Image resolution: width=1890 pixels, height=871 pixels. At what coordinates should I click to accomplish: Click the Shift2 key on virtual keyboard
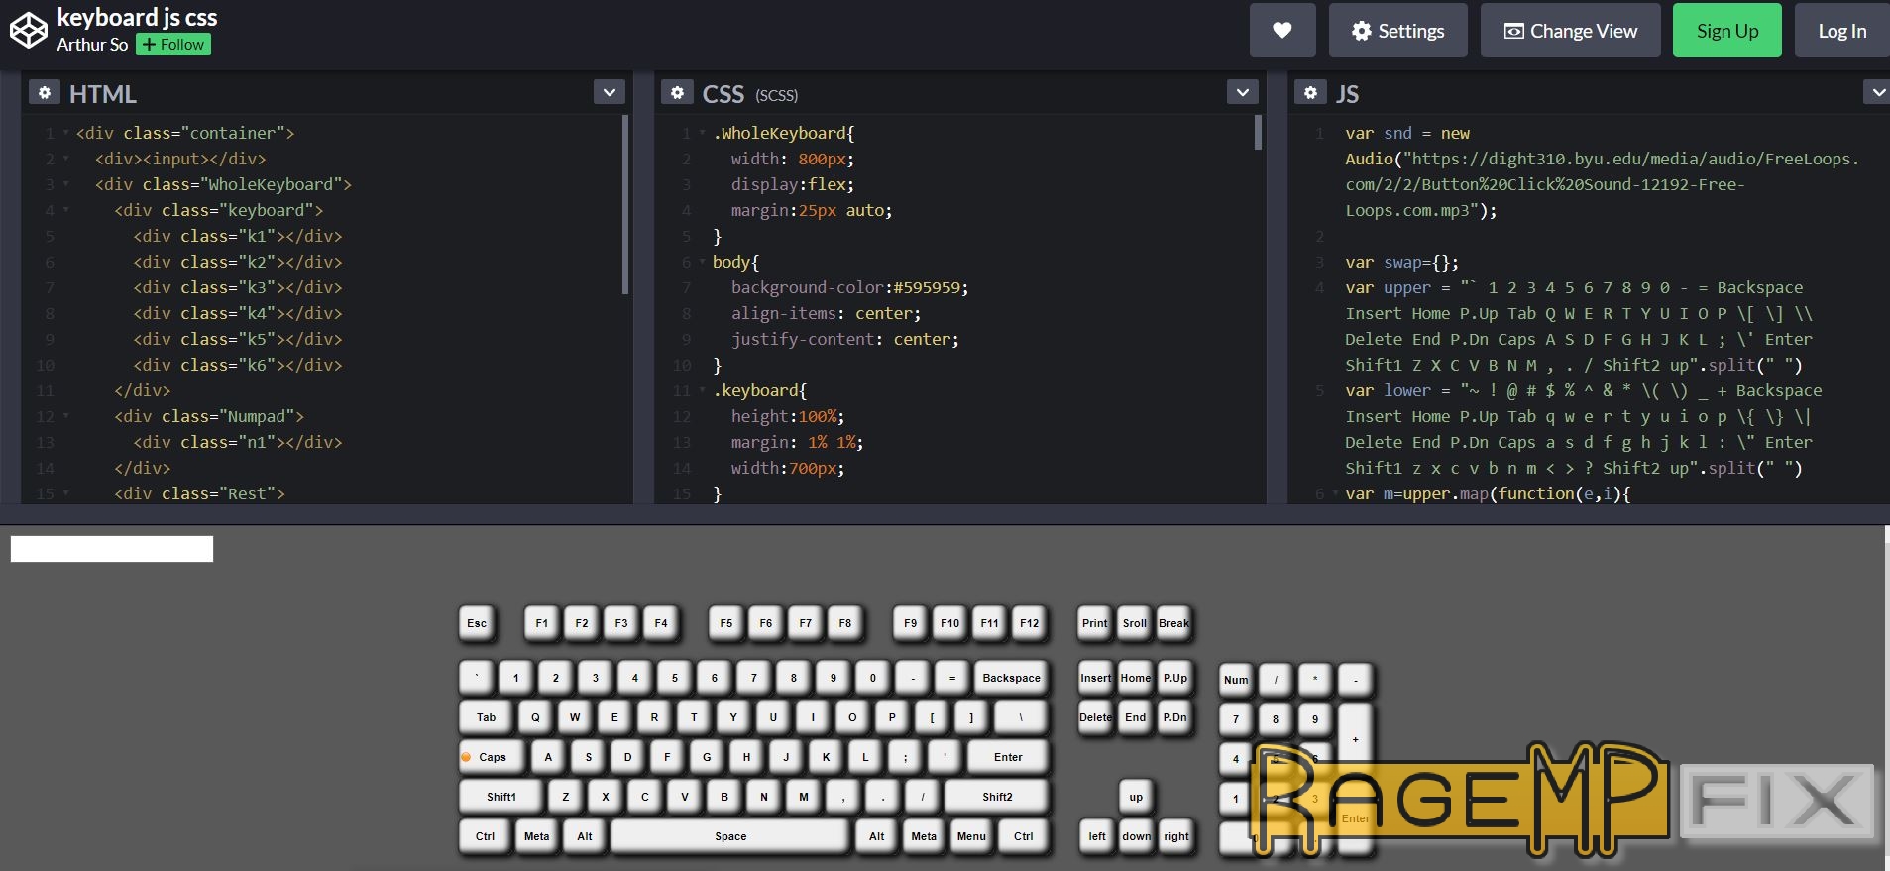[997, 797]
